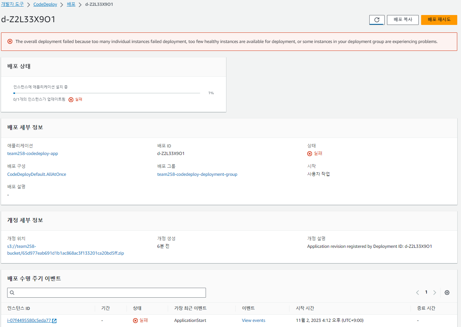Click the 배포 복사 button
This screenshot has height=327, width=461.
[403, 20]
